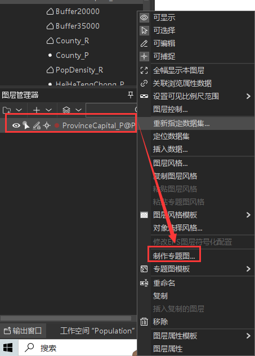Expand 设置可见比例尺范围 submenu
The image size is (255, 356).
coord(248,96)
